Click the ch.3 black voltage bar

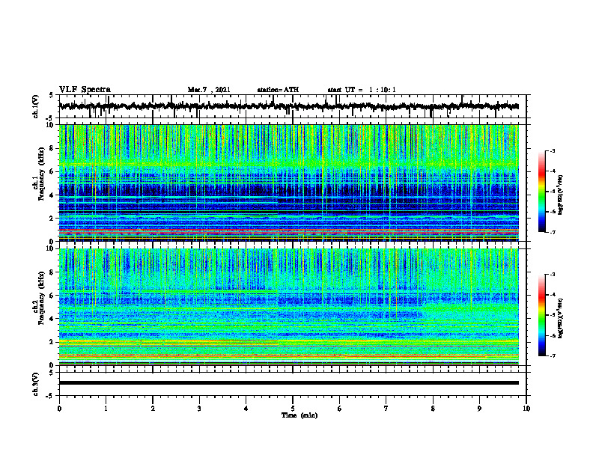288,383
